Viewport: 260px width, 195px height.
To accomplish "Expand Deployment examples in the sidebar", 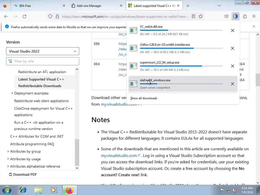I will (12, 93).
